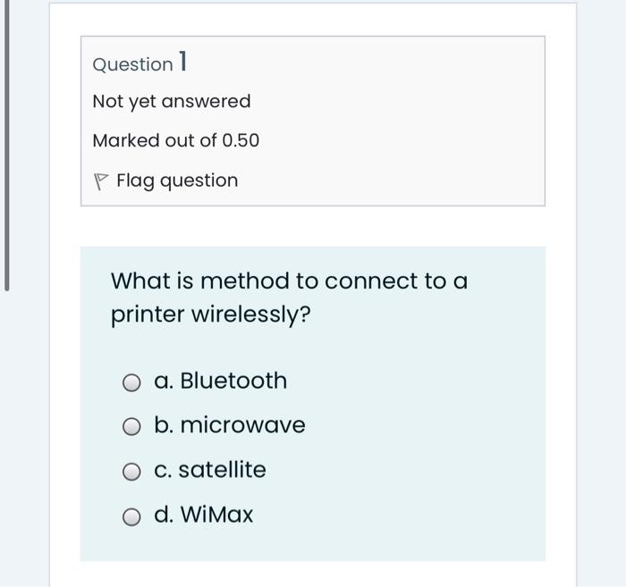Viewport: 626px width, 587px height.
Task: Click the letter c. option prefix
Action: point(163,471)
